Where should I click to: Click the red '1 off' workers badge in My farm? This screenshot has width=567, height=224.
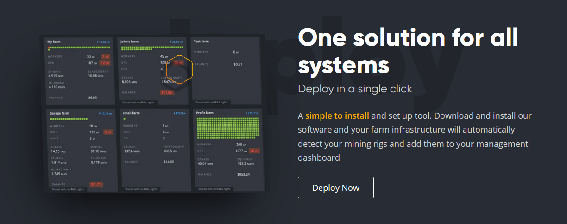coord(105,56)
